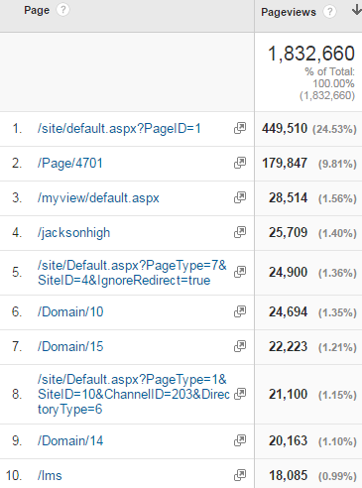Open the /site/default.aspx?PageID=1 page link
The width and height of the screenshot is (362, 488).
[x=119, y=129]
